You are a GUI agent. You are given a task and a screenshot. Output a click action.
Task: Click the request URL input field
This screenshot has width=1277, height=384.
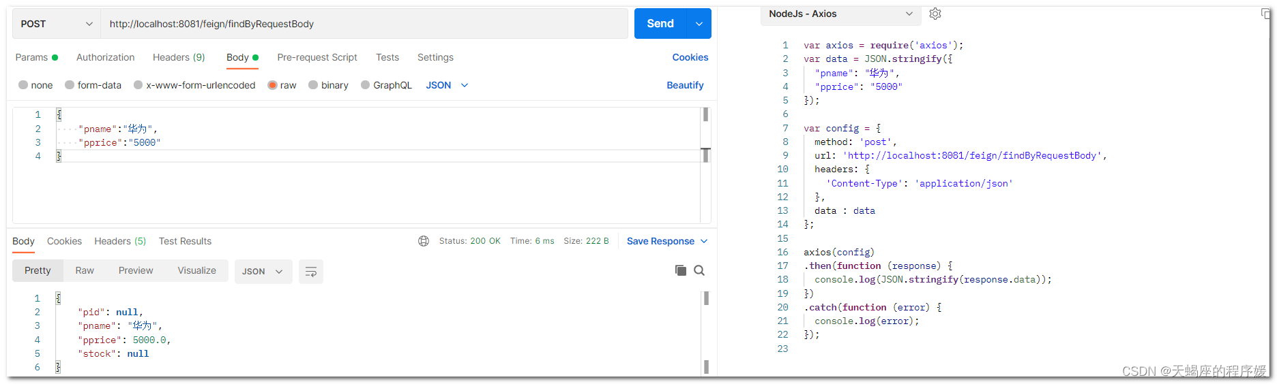(x=364, y=24)
